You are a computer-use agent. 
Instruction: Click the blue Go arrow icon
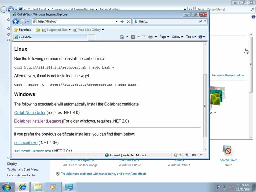point(122,21)
